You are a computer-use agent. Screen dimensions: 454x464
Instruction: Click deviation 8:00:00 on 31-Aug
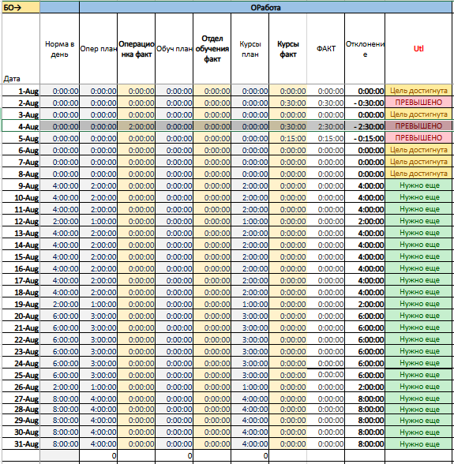(365, 444)
